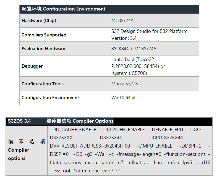
Task: Click the -DGCC option
Action: coord(196,130)
